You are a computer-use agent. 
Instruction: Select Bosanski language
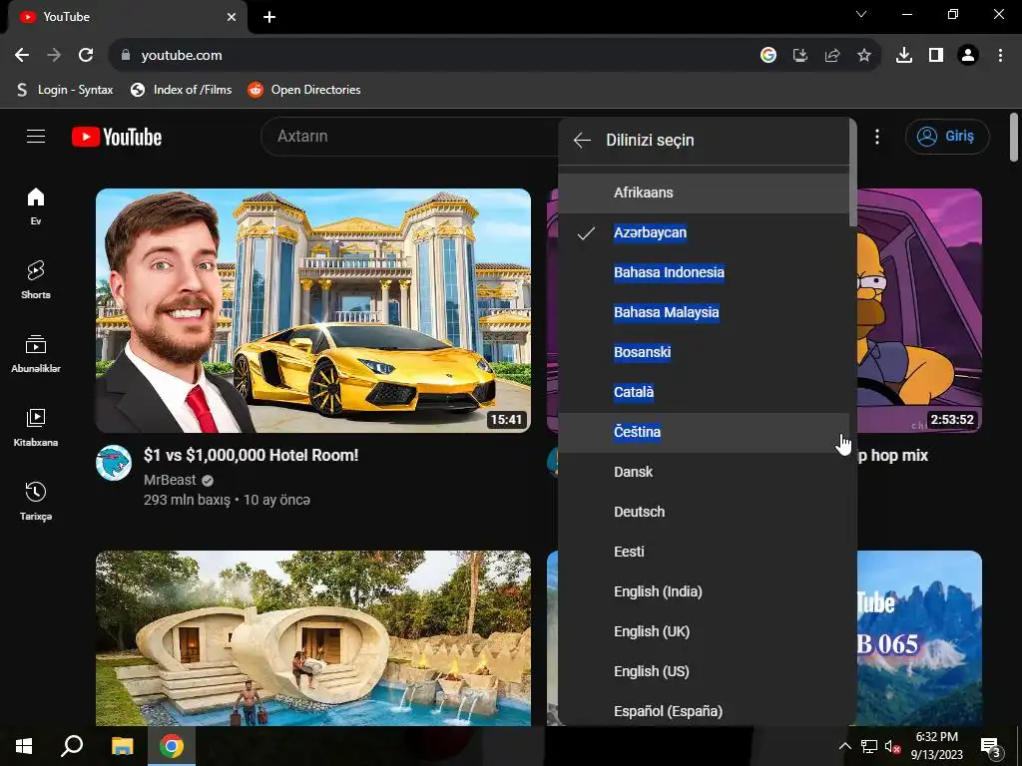click(704, 352)
